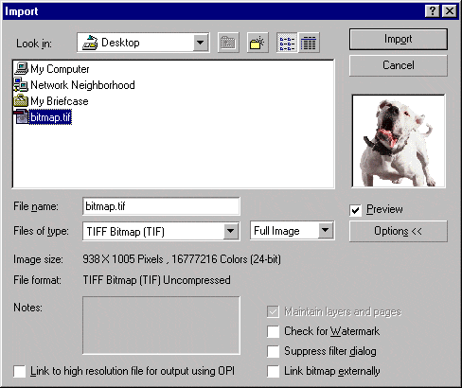
Task: Open the Look in Desktop dropdown
Action: click(201, 43)
